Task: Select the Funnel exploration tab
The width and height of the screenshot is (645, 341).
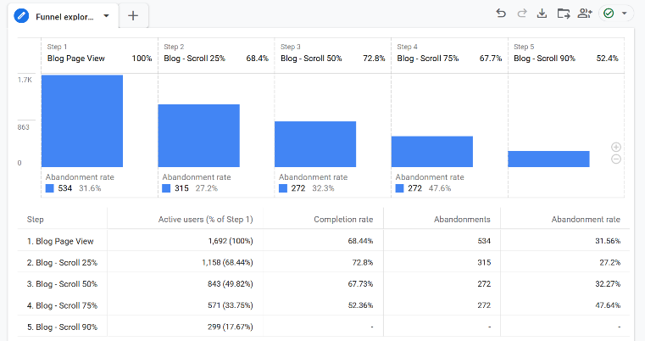Action: [x=64, y=16]
